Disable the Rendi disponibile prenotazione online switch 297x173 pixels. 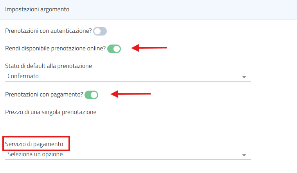click(114, 49)
